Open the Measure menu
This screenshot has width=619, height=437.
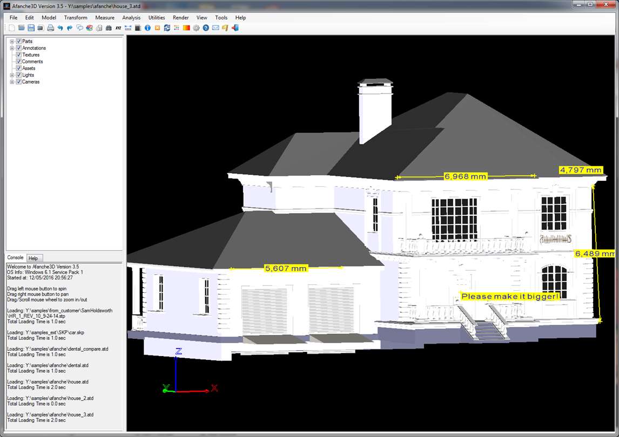click(105, 18)
